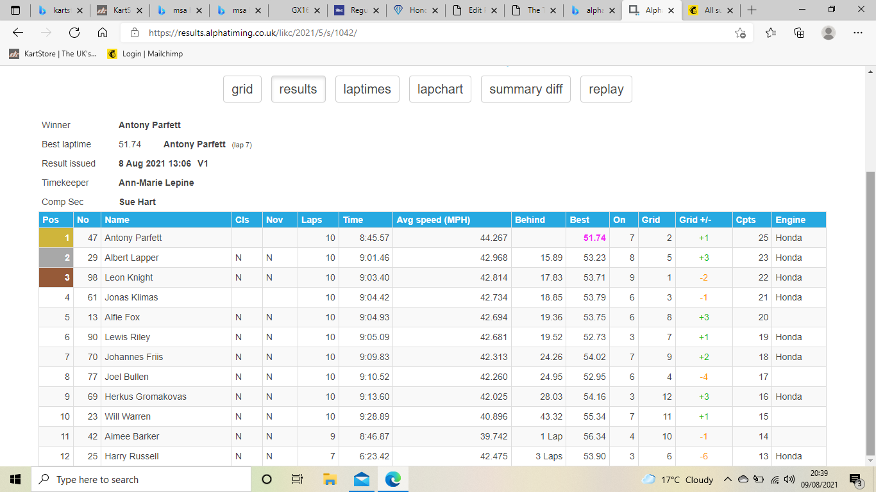Viewport: 876px width, 492px height.
Task: Open File Explorer from the taskbar
Action: coord(330,479)
